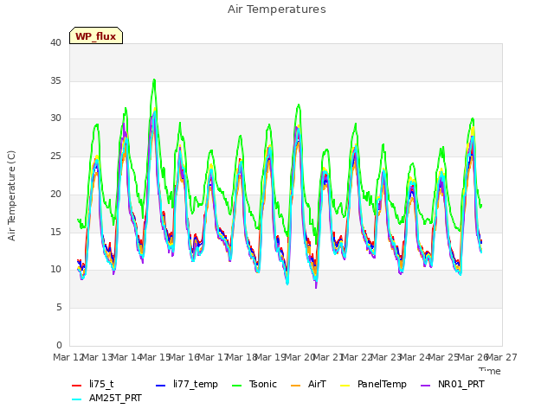
Task: Click the Mar 23 x-axis tick label
Action: coord(386,357)
